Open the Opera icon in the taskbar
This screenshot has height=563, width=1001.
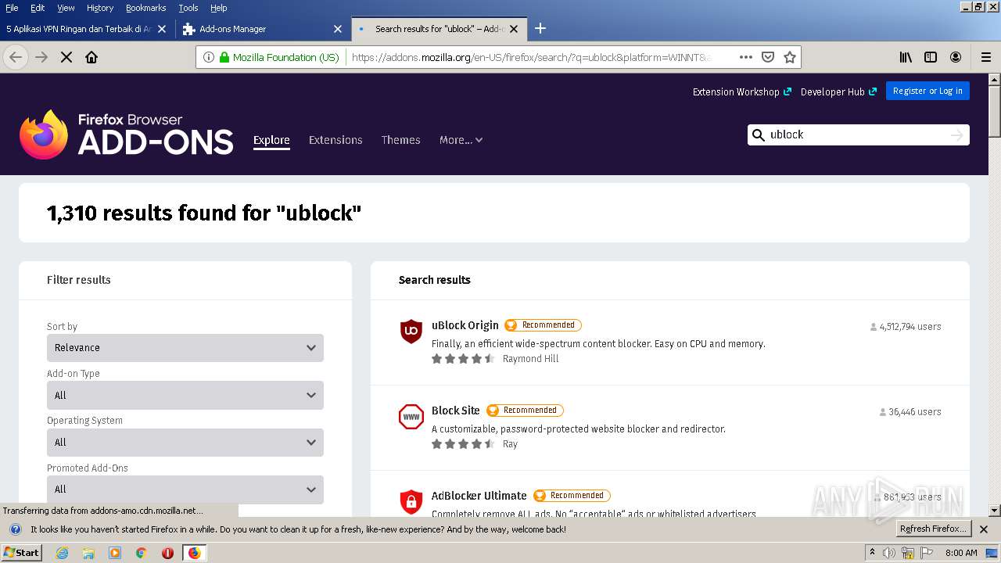pos(167,553)
